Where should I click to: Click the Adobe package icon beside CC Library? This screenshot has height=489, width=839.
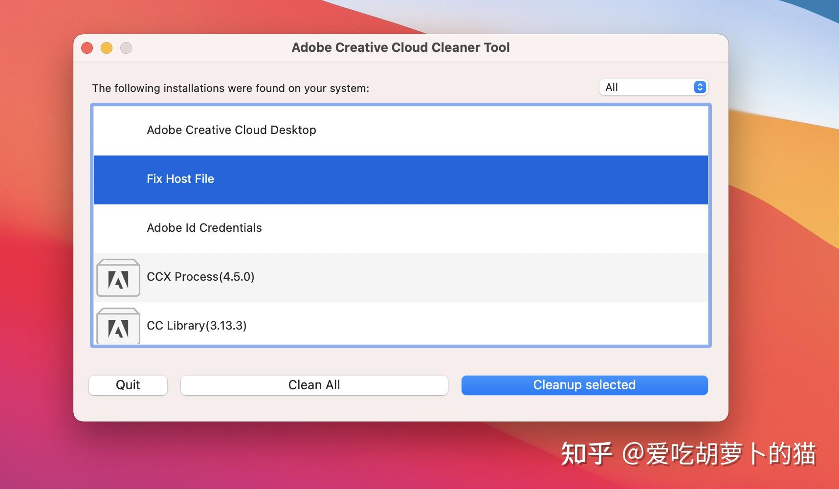[x=118, y=326]
